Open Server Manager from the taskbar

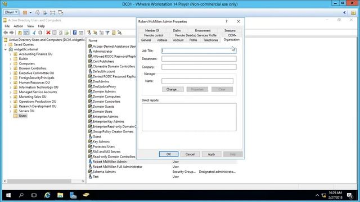[73, 195]
